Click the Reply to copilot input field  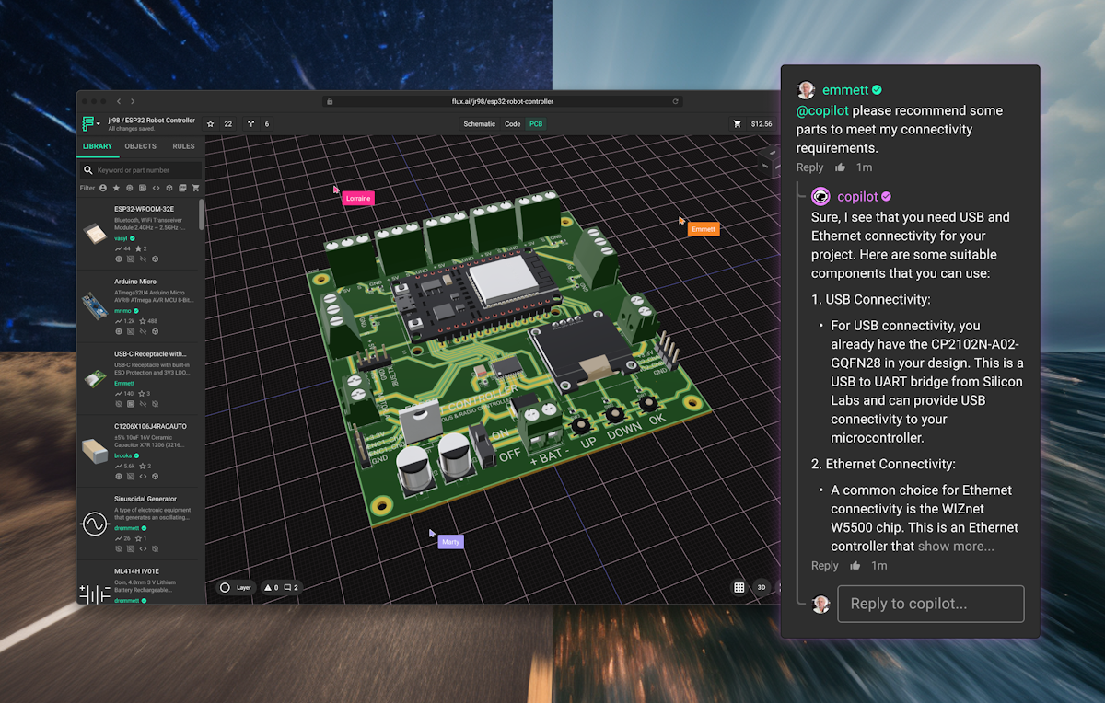930,604
